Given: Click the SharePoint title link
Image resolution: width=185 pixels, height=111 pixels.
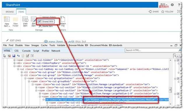Looking at the screenshot, I should (x=13, y=5).
